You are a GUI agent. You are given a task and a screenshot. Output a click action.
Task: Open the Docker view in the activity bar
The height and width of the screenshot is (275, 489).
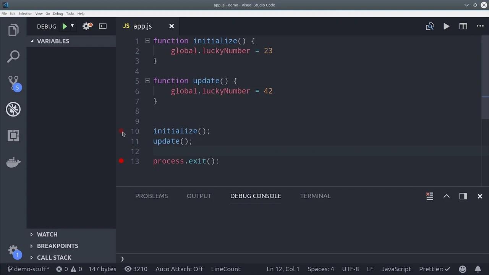(x=13, y=162)
